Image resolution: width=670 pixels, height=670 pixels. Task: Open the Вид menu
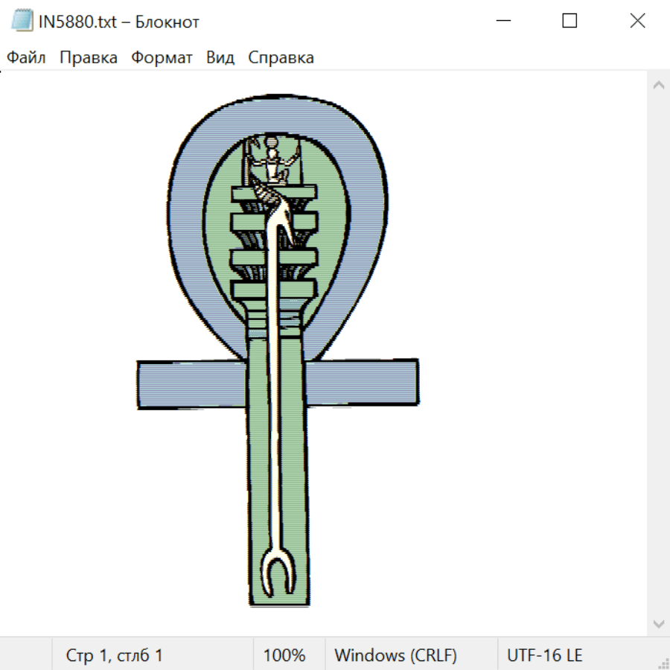coord(220,58)
